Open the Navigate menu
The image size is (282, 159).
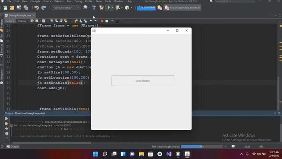click(35, 1)
